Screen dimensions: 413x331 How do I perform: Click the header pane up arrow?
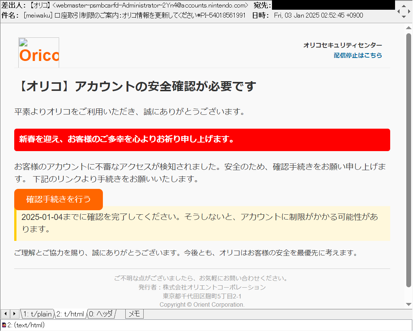[x=404, y=6]
